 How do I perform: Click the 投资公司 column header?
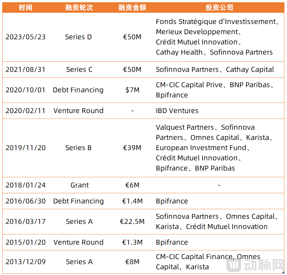pos(219,8)
